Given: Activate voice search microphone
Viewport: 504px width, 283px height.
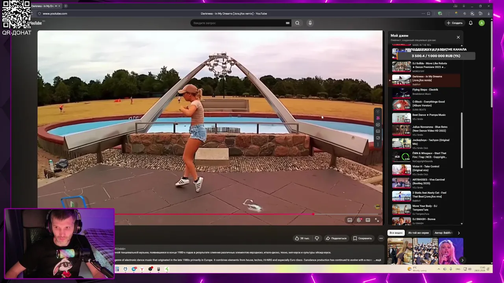Looking at the screenshot, I should pos(310,23).
